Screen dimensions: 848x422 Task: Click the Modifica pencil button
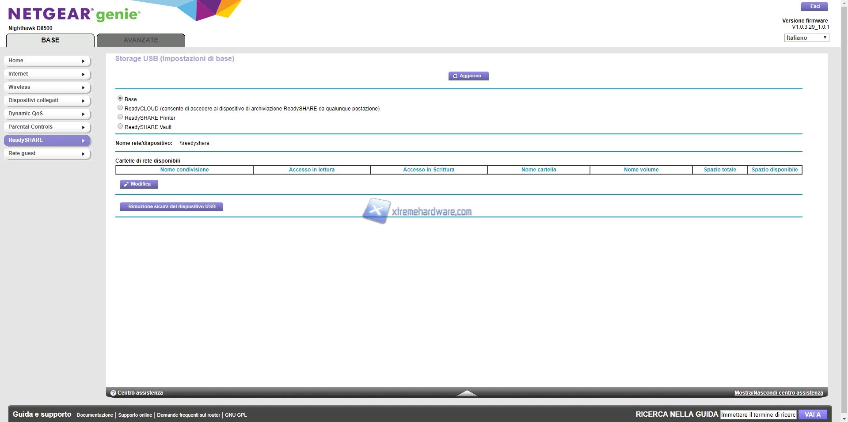pos(139,184)
